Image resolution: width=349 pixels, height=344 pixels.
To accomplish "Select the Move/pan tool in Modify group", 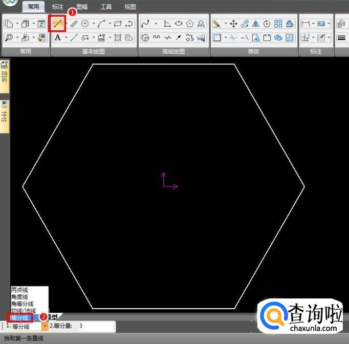I will 233,24.
